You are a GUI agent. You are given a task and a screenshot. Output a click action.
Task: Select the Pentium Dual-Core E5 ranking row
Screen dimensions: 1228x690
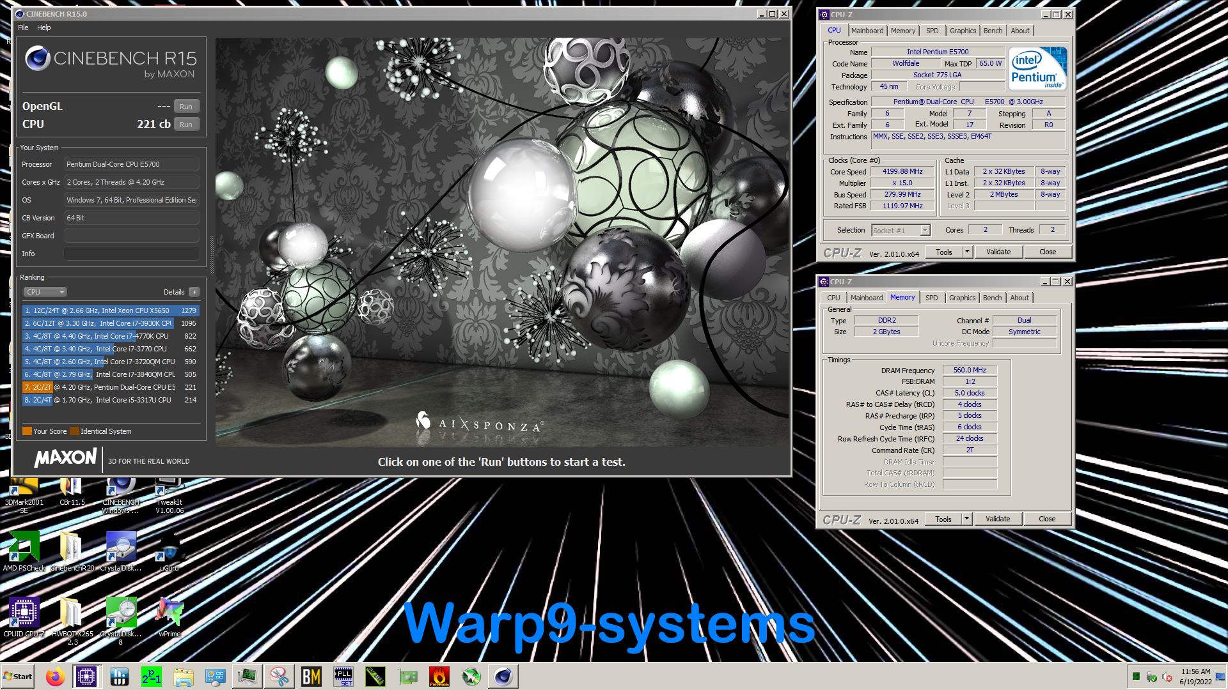[111, 387]
